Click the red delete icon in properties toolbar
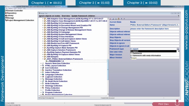This screenshot has height=106, width=189. 110,19
